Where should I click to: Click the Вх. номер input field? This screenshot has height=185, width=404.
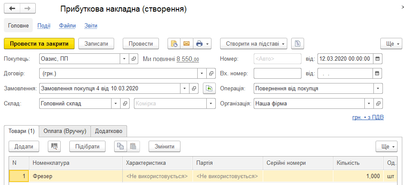pos(277,74)
